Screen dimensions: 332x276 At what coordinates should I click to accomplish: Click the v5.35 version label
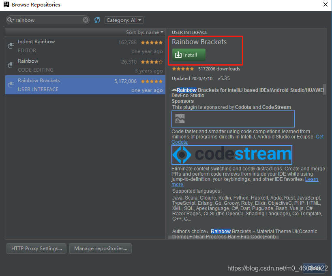click(224, 79)
